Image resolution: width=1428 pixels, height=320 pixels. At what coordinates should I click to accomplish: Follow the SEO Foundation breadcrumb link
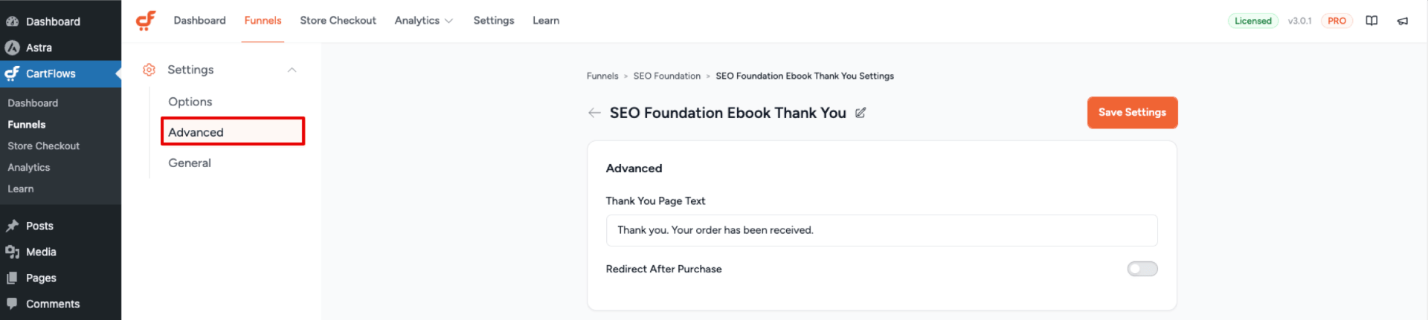click(x=667, y=76)
